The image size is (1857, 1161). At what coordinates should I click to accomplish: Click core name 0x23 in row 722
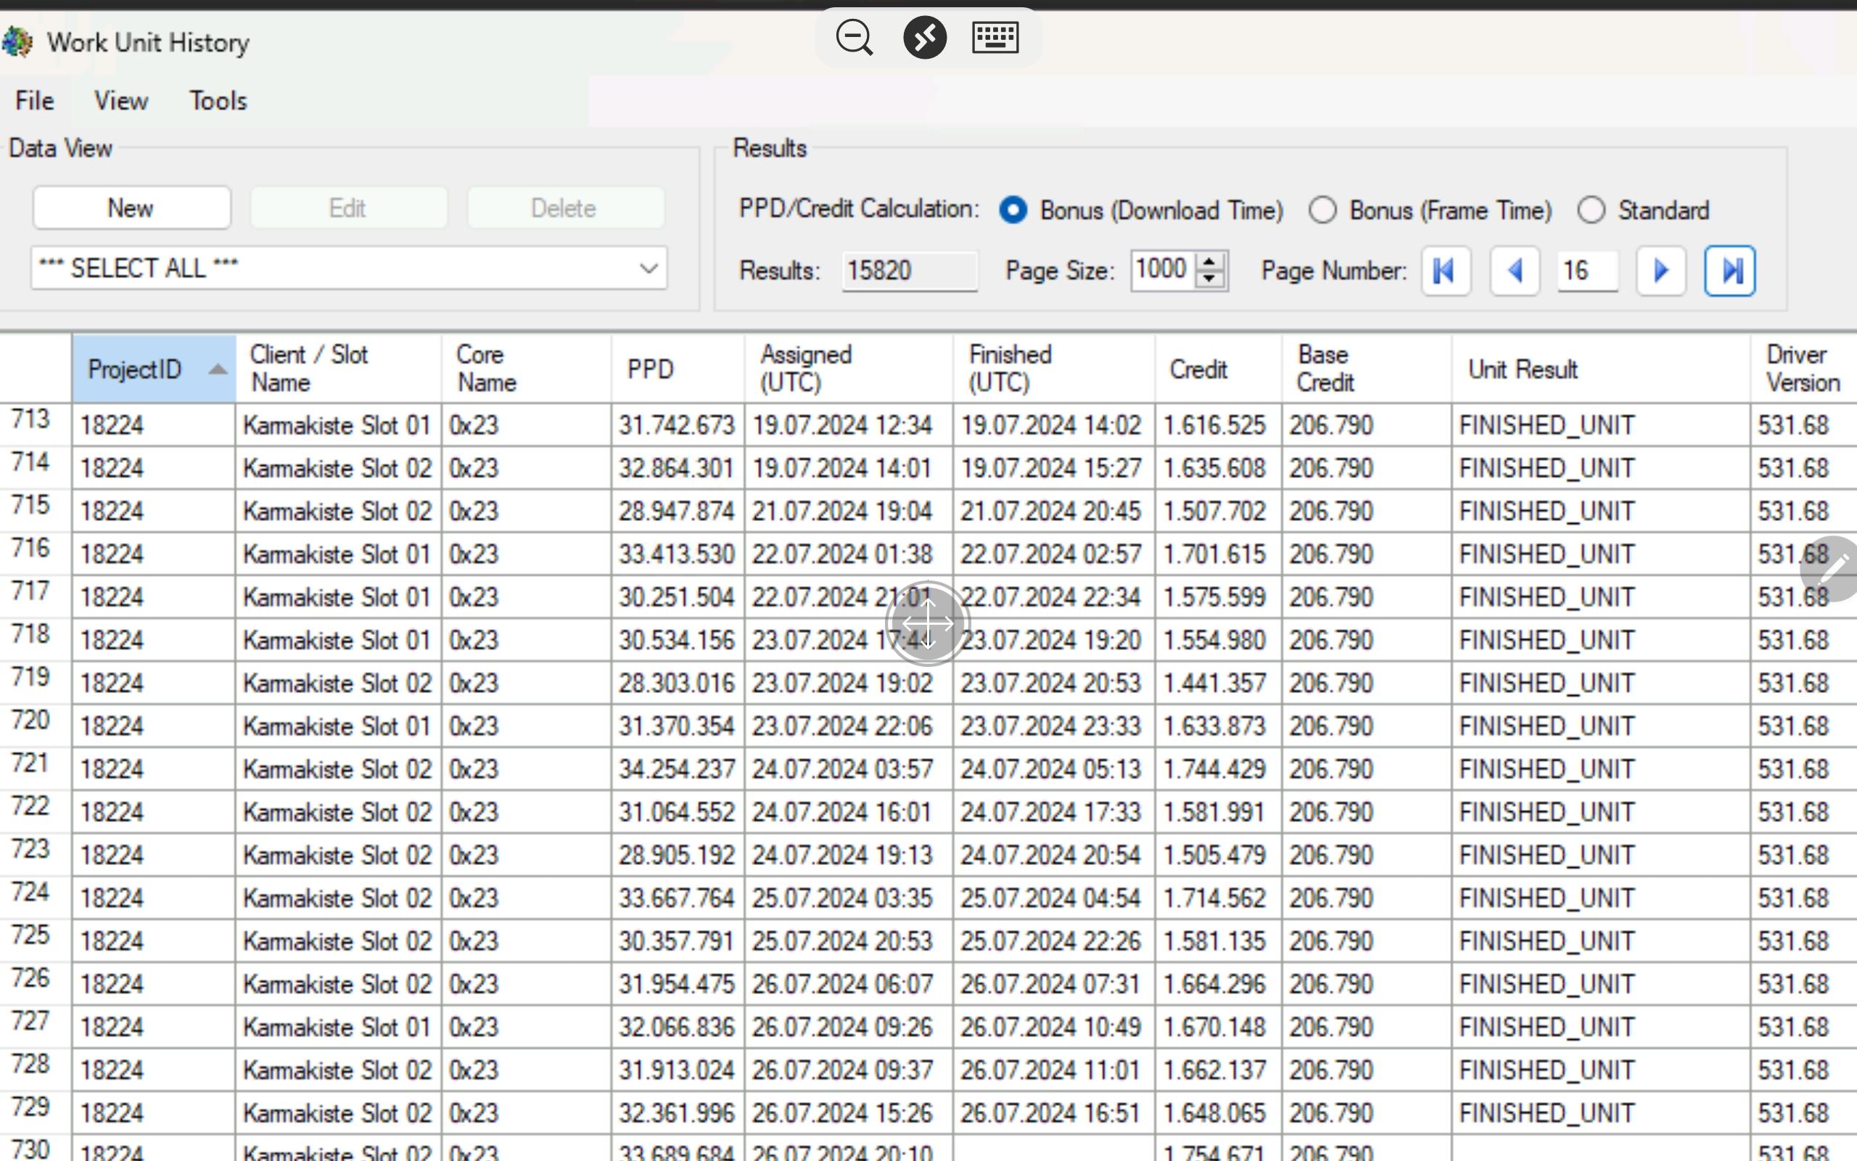click(474, 813)
